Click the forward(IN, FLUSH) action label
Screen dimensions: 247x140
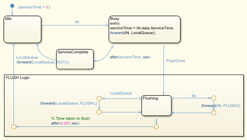click(x=220, y=106)
